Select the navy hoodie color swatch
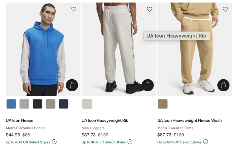Screen dimensions: 234x150 pyautogui.click(x=63, y=104)
